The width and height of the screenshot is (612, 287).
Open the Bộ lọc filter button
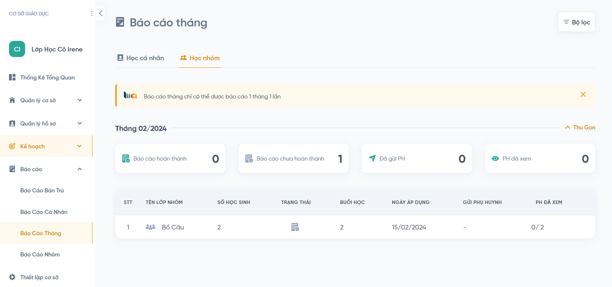tap(577, 22)
